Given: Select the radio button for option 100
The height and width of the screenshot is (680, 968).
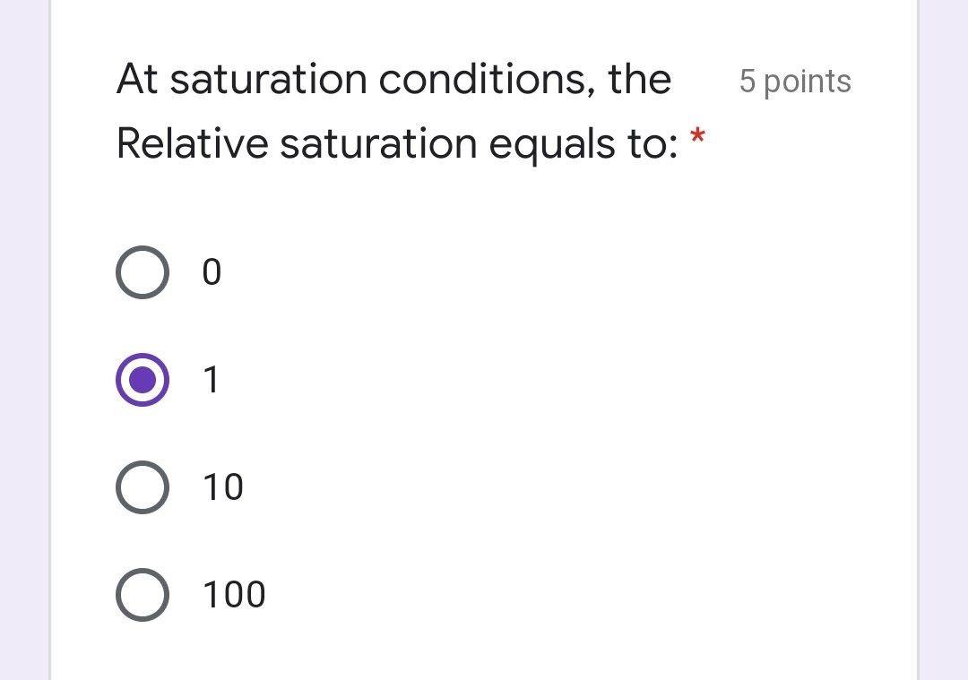Looking at the screenshot, I should 142,593.
